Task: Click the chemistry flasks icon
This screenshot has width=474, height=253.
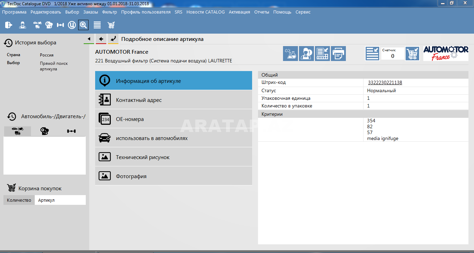Action: coord(291,54)
